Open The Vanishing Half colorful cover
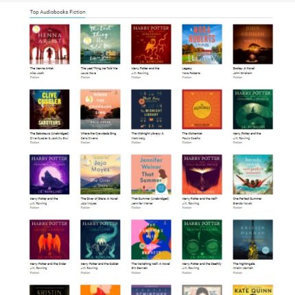 [151, 239]
